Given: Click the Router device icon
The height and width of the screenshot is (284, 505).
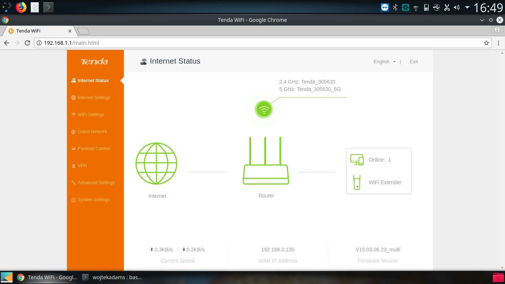Looking at the screenshot, I should pos(266,160).
